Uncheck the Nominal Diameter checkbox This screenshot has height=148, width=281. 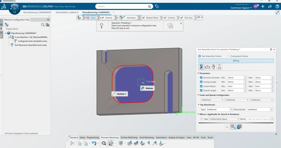tap(201, 78)
